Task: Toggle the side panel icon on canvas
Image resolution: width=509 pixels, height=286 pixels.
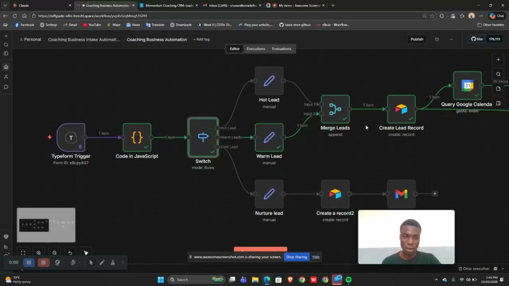Action: point(498,103)
